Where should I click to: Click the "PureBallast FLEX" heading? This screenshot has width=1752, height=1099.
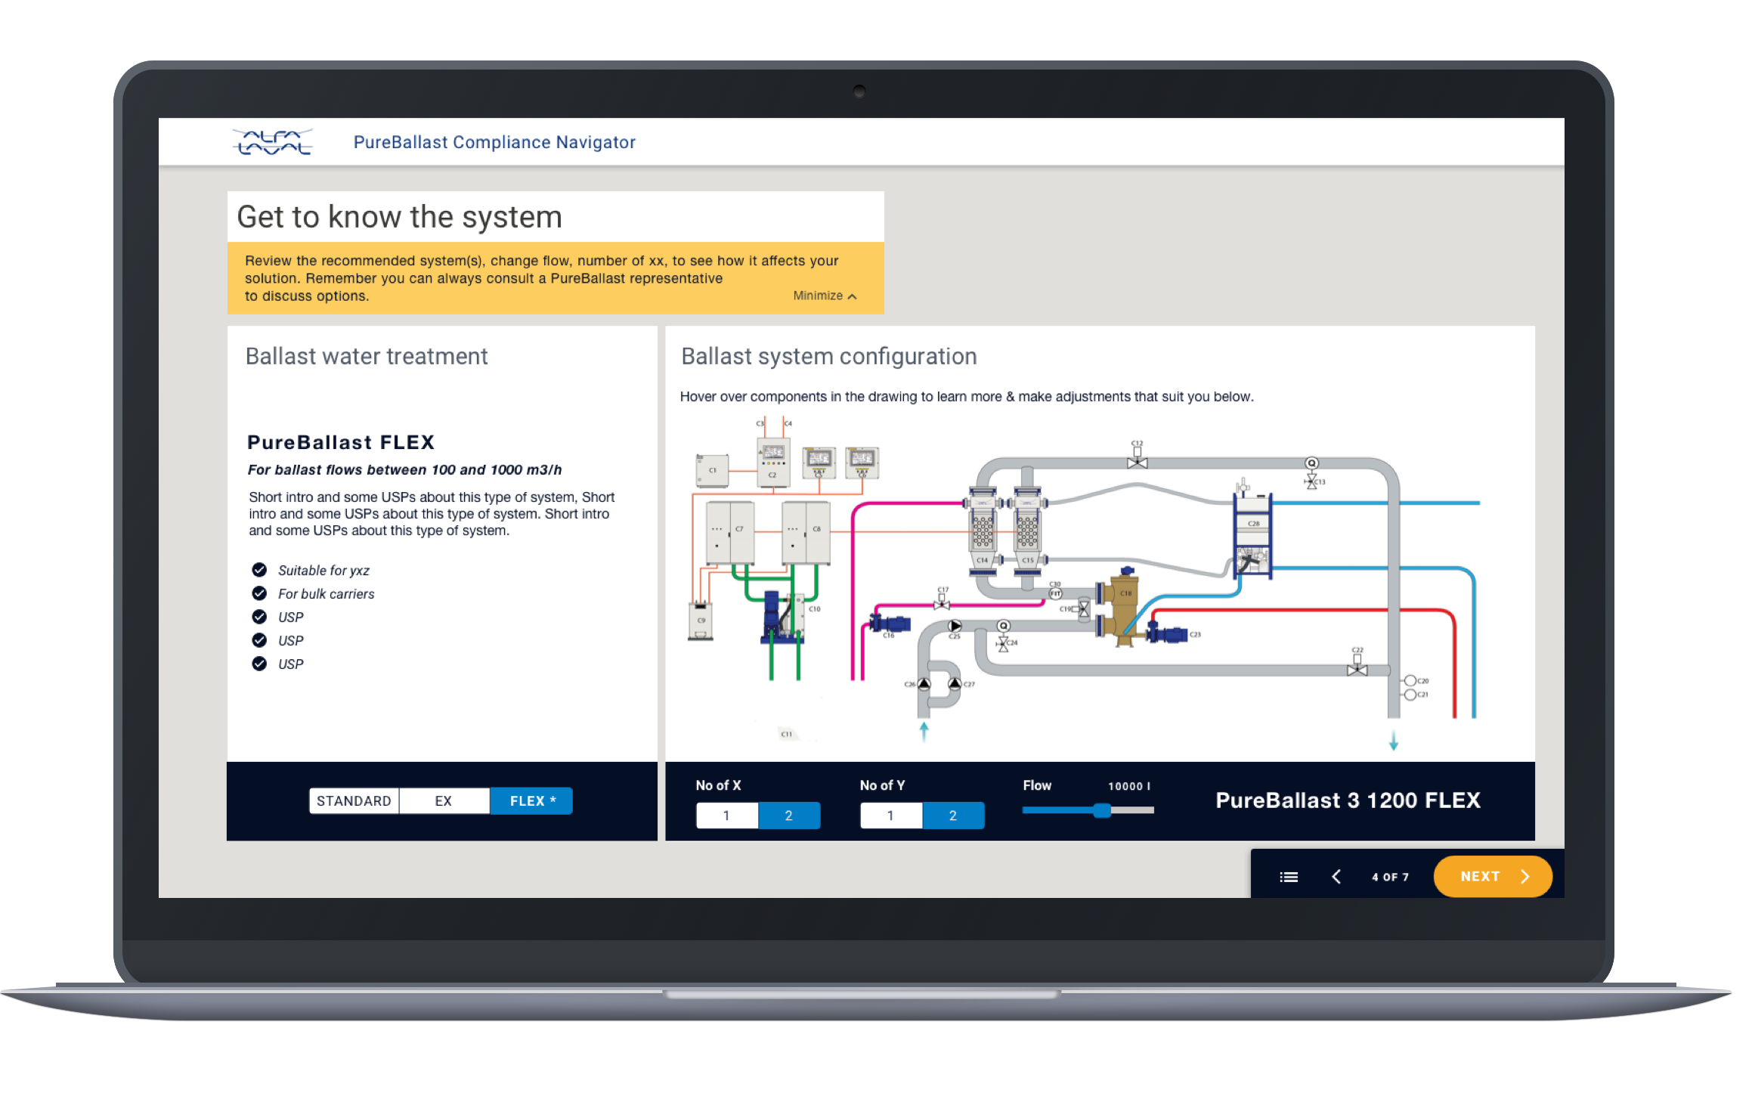(341, 442)
